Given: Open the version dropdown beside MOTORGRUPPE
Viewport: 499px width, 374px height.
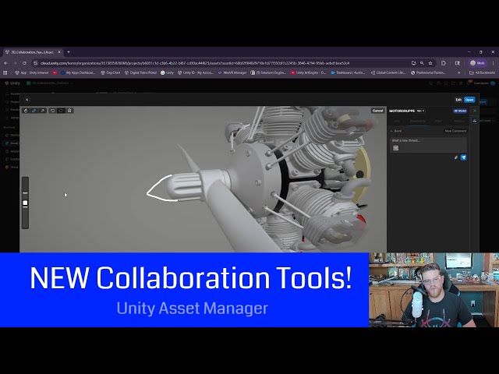Looking at the screenshot, I should tap(421, 111).
